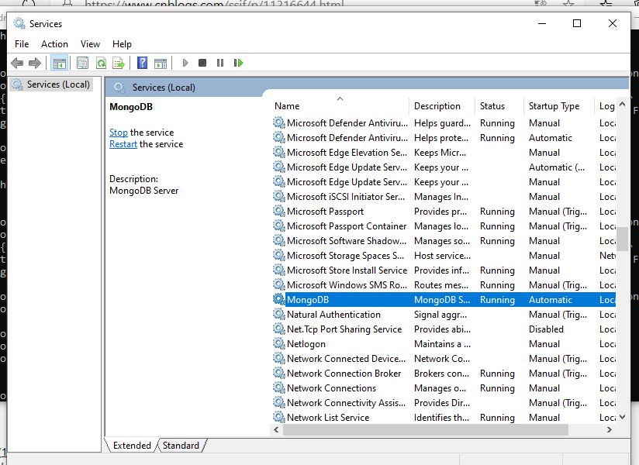Click horizontal scrollbar right arrow
This screenshot has height=465, width=639.
pyautogui.click(x=610, y=429)
